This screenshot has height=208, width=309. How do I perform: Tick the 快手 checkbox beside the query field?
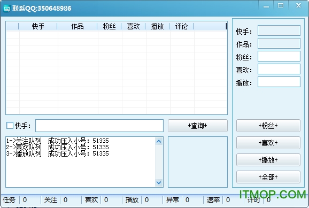10,126
